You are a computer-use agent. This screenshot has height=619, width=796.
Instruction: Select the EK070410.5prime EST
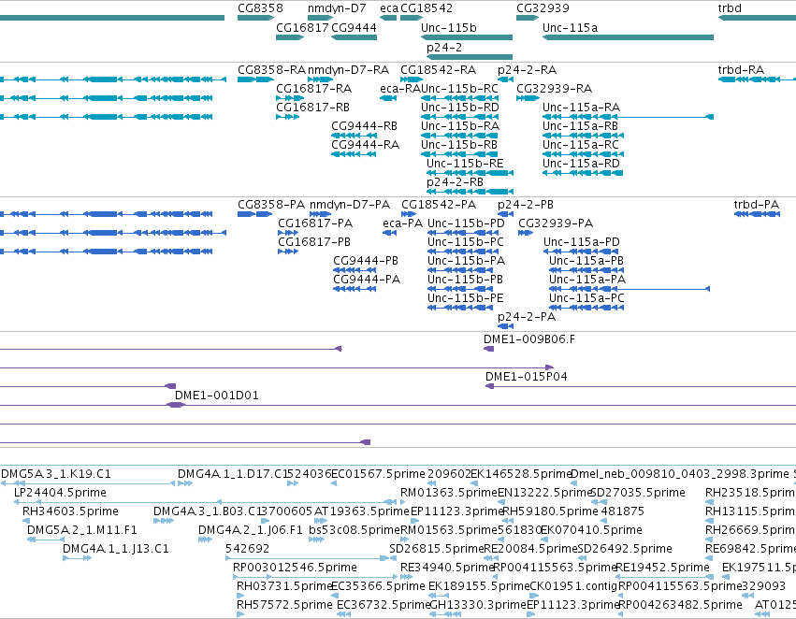click(544, 540)
